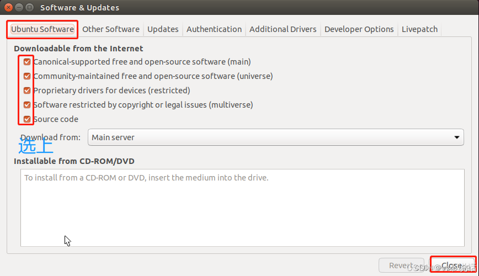
Task: Click the Close button at bottom
Action: click(453, 265)
